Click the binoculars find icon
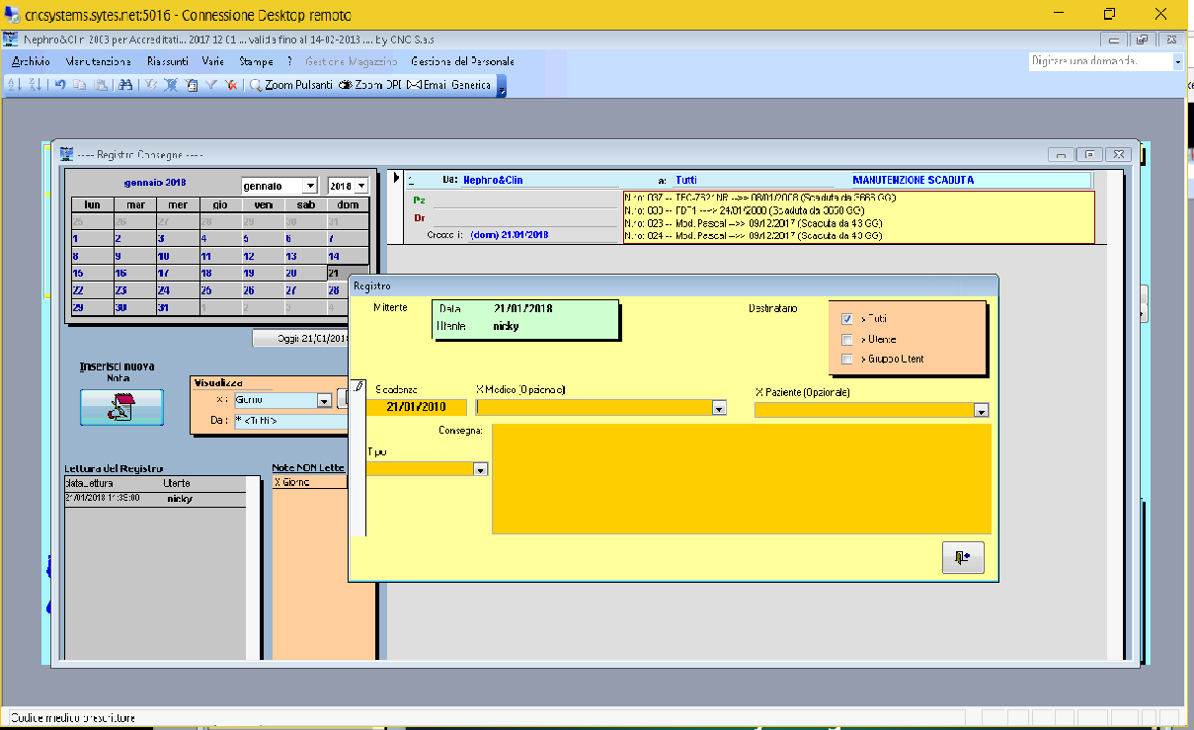The image size is (1194, 730). point(125,85)
